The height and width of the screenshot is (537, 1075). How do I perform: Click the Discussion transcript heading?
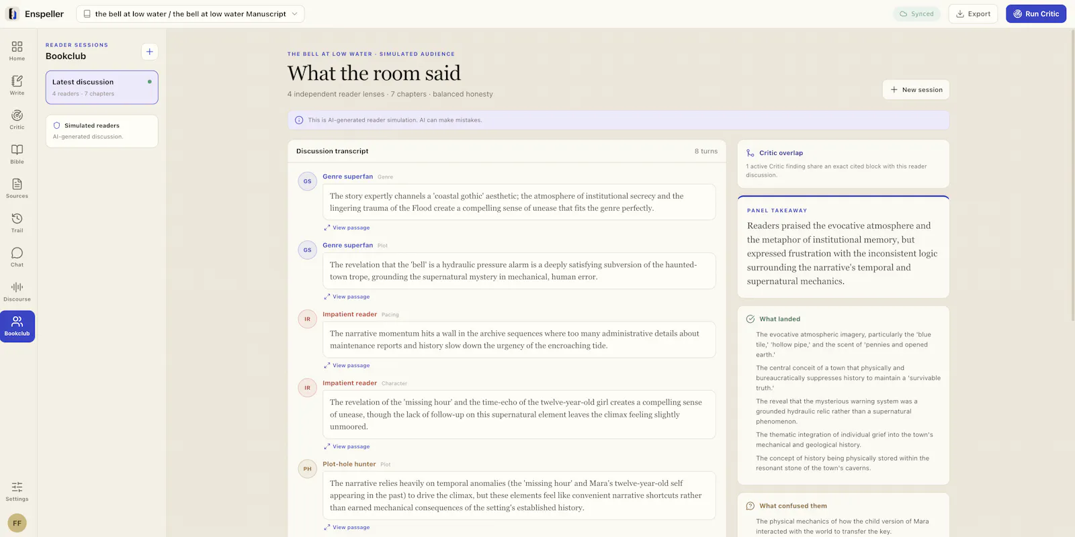click(x=333, y=151)
